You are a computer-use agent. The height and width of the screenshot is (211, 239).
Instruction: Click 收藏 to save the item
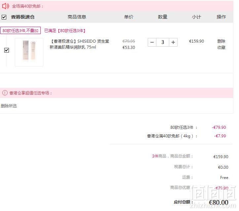221,48
